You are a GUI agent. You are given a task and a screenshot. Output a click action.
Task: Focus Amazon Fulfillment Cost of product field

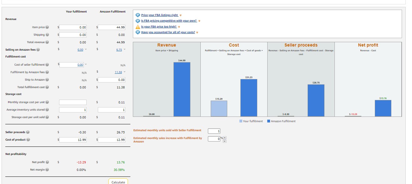[112, 140]
